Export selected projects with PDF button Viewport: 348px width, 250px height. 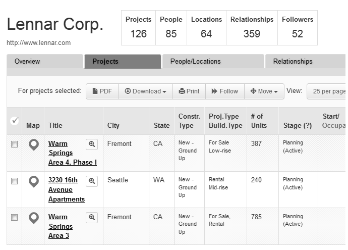102,91
